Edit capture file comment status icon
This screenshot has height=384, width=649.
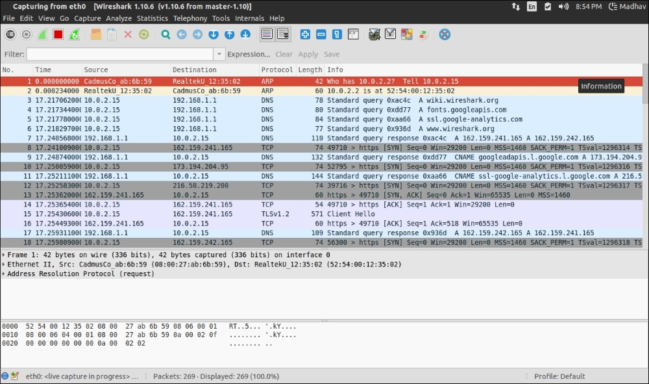pos(14,376)
